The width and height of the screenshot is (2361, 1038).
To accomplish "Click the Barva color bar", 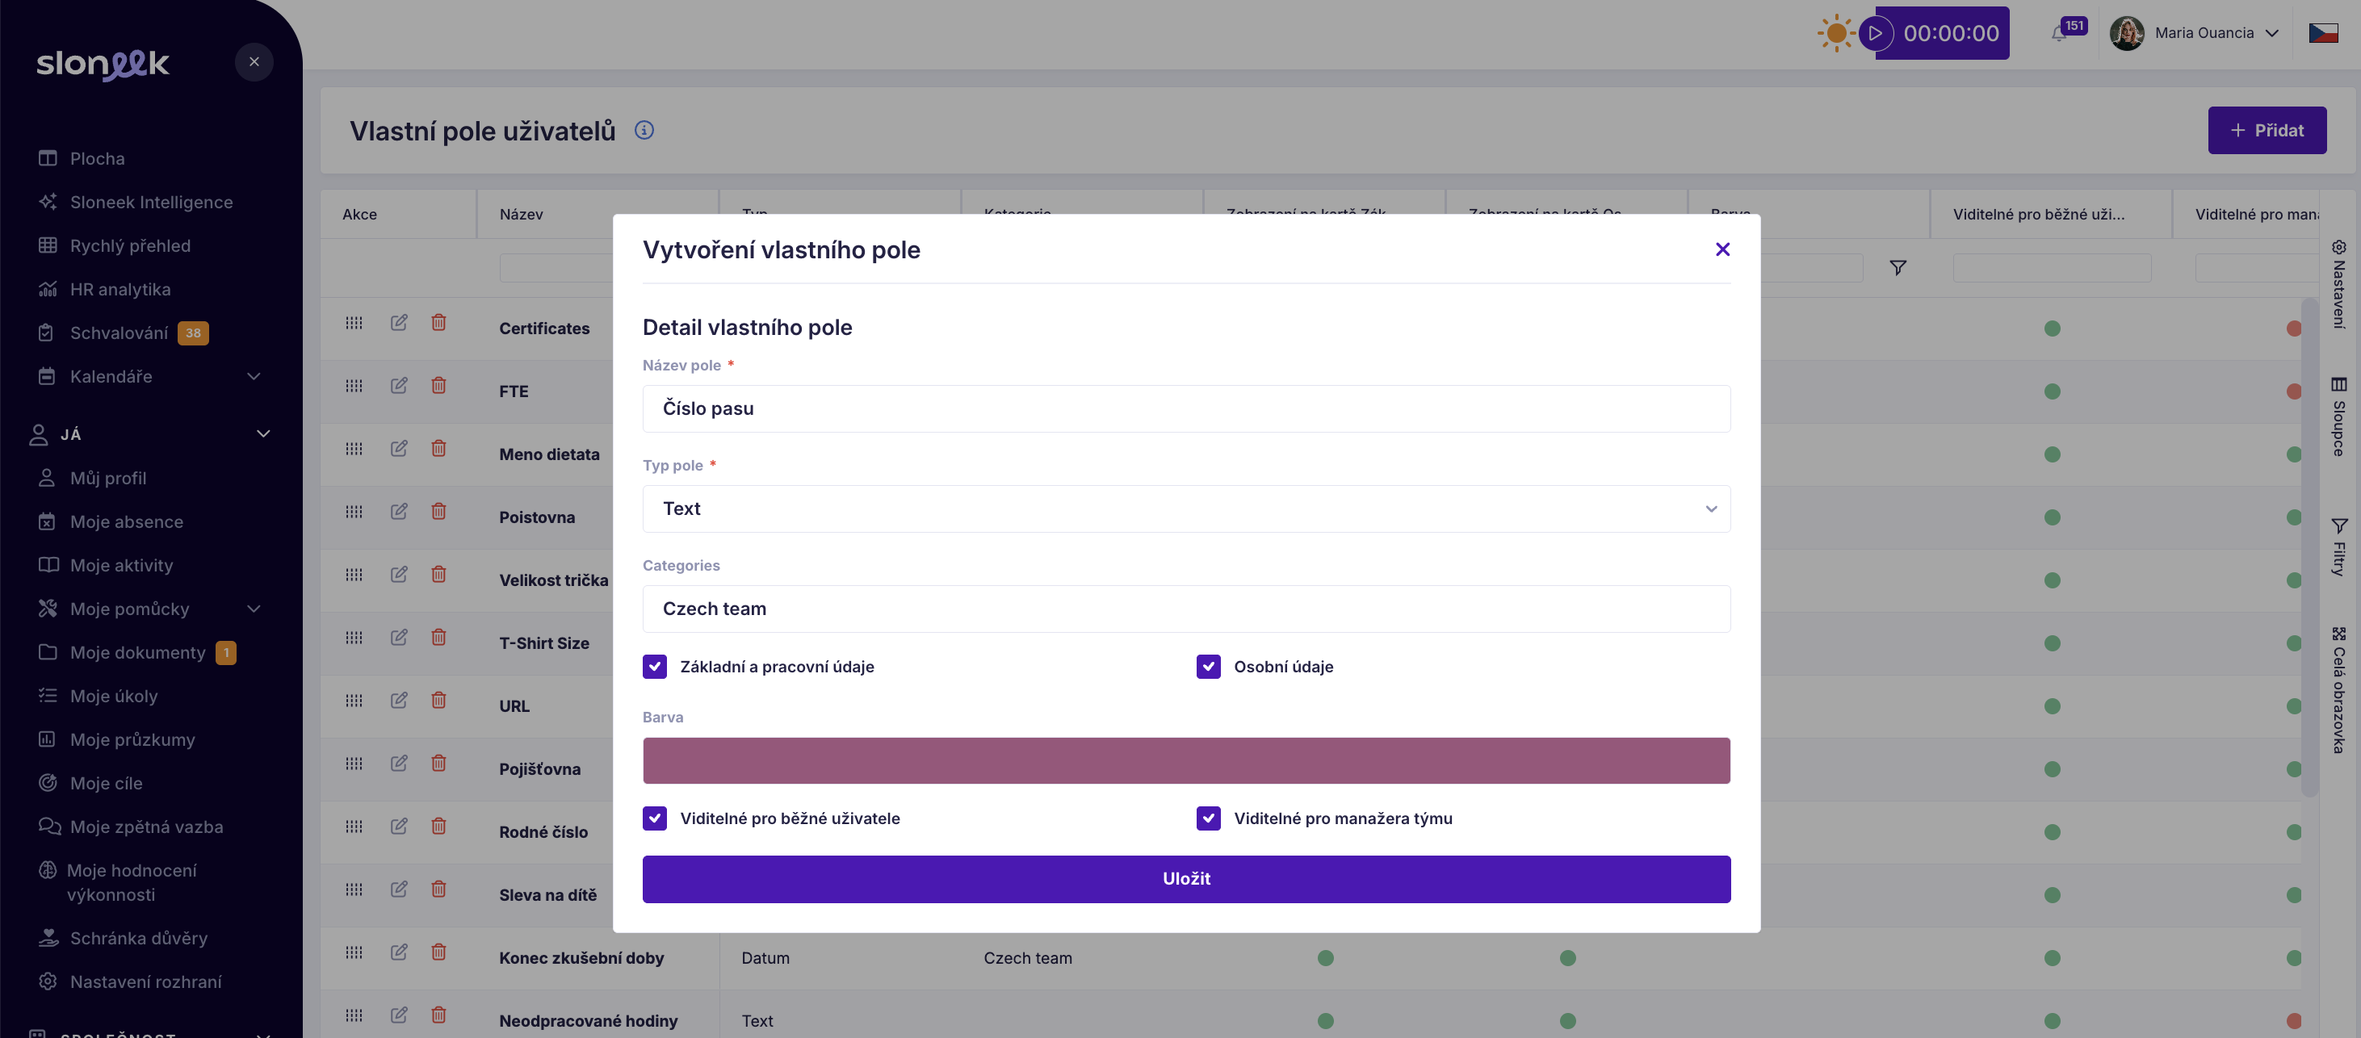I will 1186,760.
